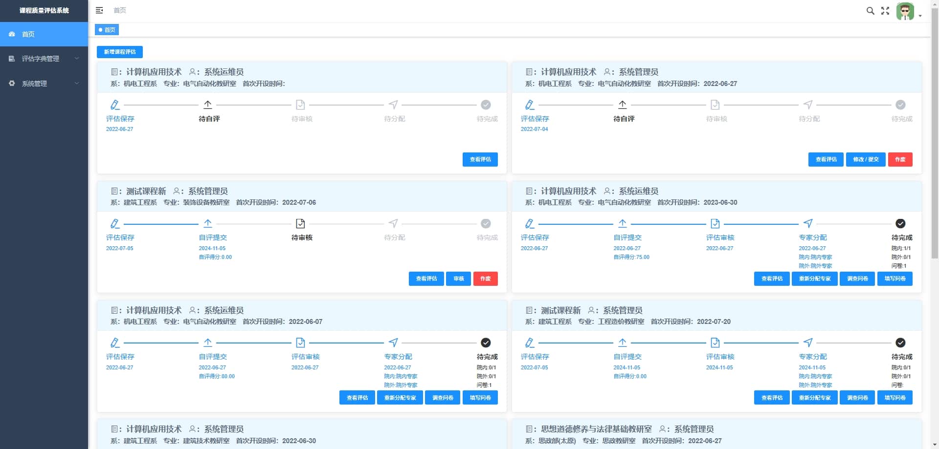
Task: Click the 待完成 check icon on the 2022-07-04 card
Action: pyautogui.click(x=900, y=105)
